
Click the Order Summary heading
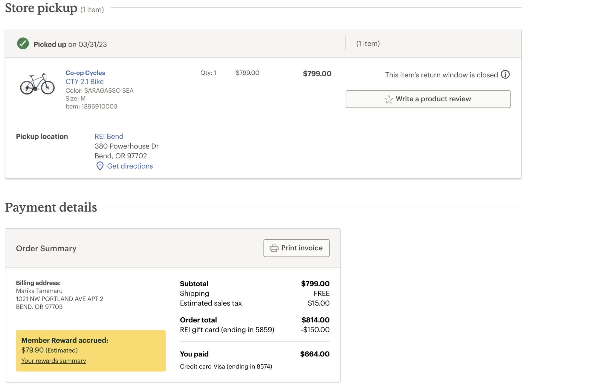click(46, 248)
